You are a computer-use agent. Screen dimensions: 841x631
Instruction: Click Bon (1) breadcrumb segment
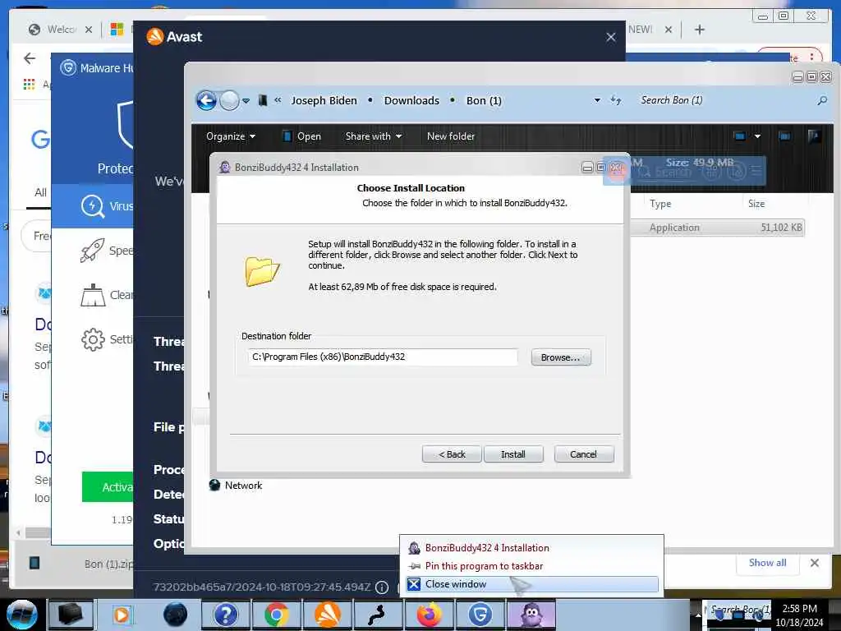[x=484, y=100]
